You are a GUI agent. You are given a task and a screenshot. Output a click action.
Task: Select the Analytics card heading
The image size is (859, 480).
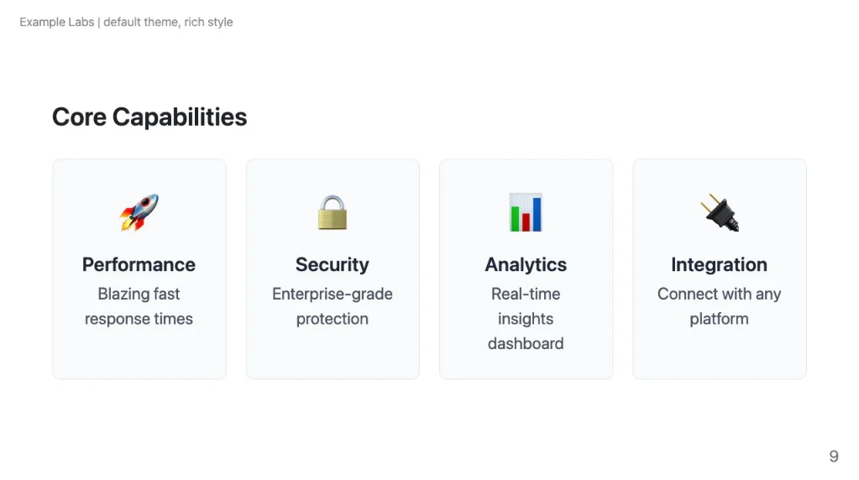526,264
